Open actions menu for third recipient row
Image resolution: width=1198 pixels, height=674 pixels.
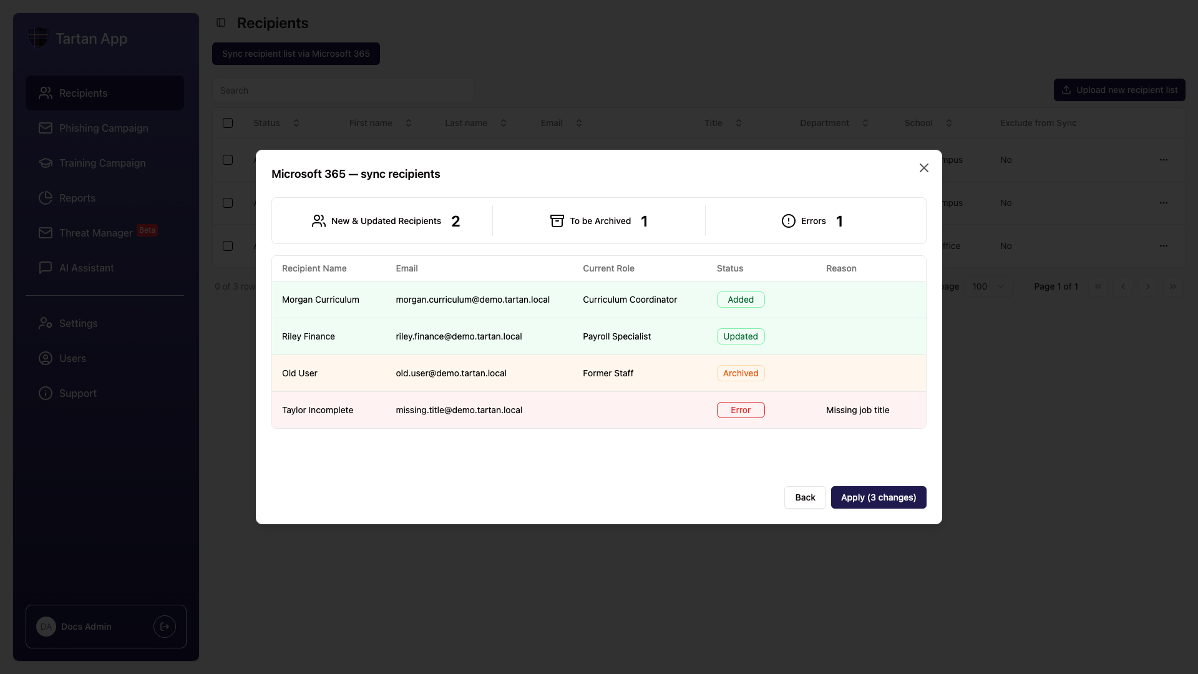coord(1164,246)
